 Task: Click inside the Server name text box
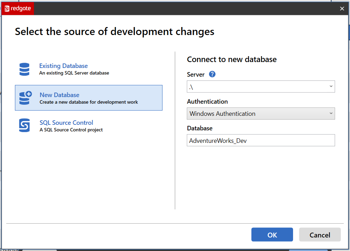click(253, 87)
